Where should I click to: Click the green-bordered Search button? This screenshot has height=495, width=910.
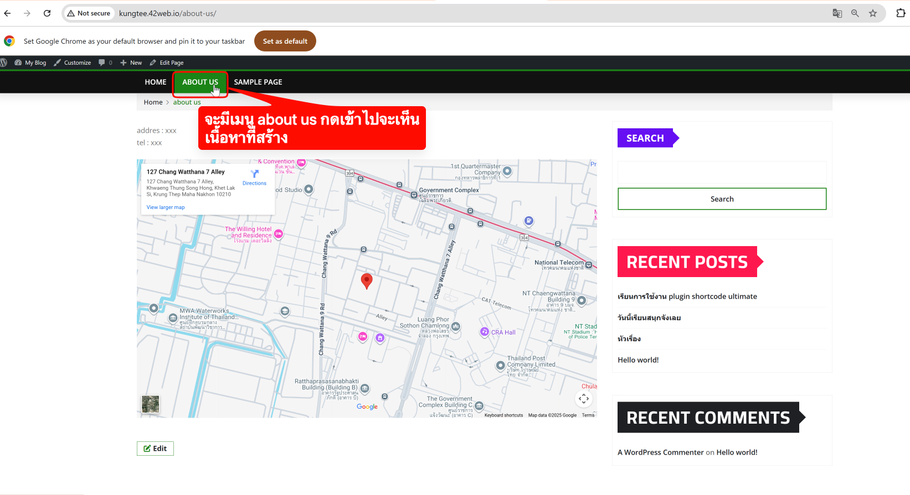(722, 199)
